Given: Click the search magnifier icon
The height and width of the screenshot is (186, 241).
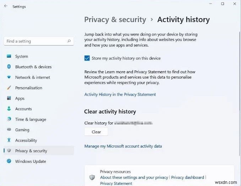Looking at the screenshot, I should click(x=69, y=41).
